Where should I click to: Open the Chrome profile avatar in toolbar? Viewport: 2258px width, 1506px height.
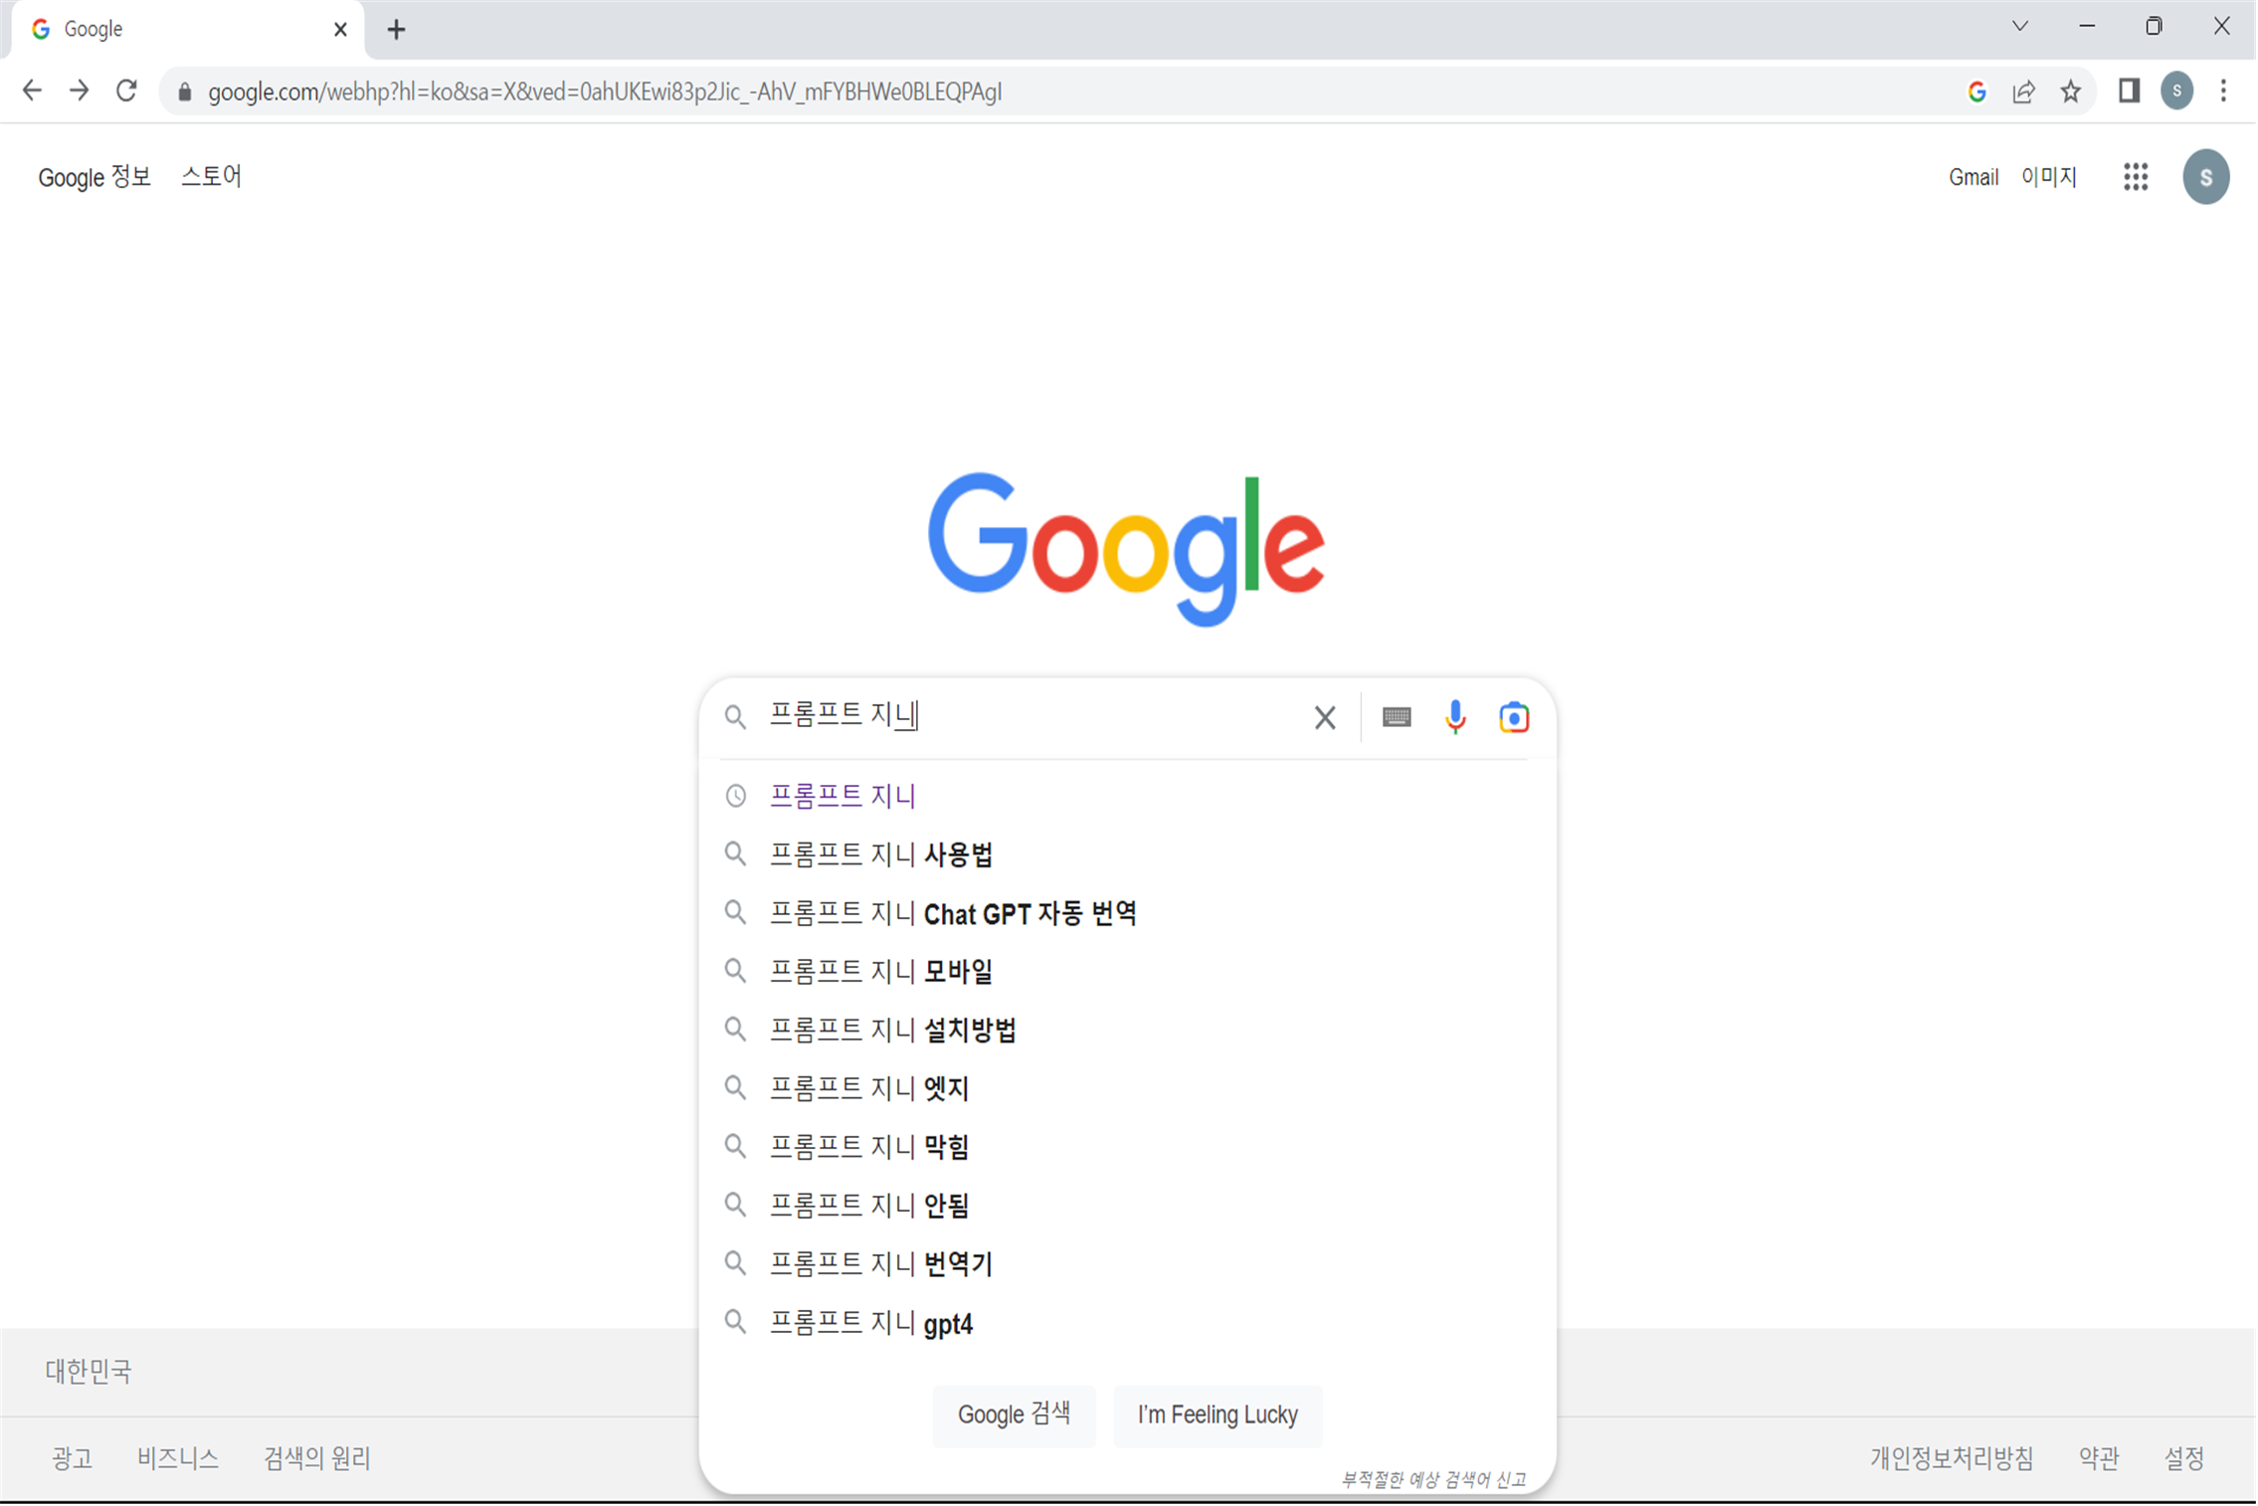pos(2176,91)
